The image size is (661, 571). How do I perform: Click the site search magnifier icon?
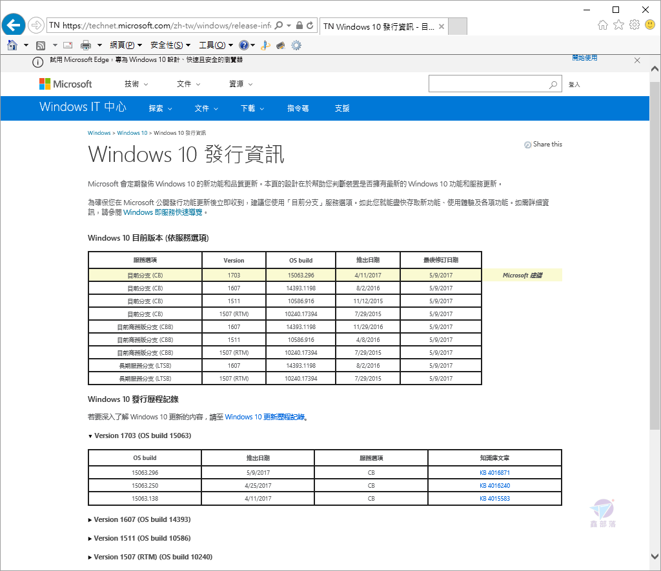(553, 85)
